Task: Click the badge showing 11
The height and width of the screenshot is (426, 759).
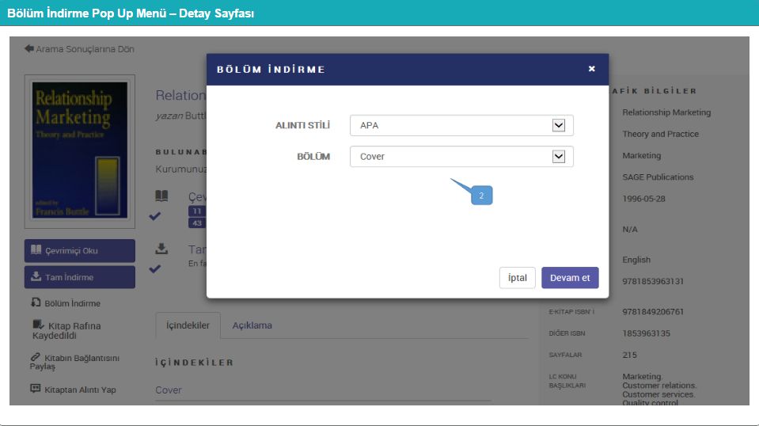Action: pos(197,211)
